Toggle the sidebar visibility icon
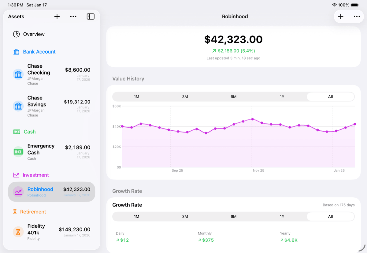This screenshot has height=253, width=367. [x=91, y=17]
